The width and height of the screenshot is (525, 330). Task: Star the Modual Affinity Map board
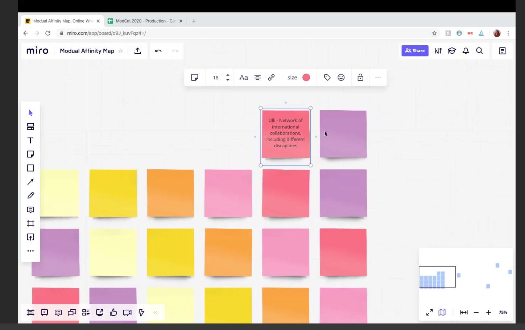coord(121,51)
